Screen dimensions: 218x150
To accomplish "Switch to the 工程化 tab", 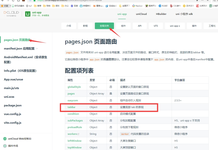I will click(211, 26).
